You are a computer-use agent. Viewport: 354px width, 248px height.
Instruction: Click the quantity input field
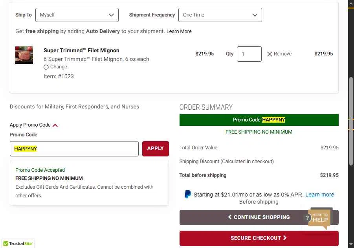249,54
